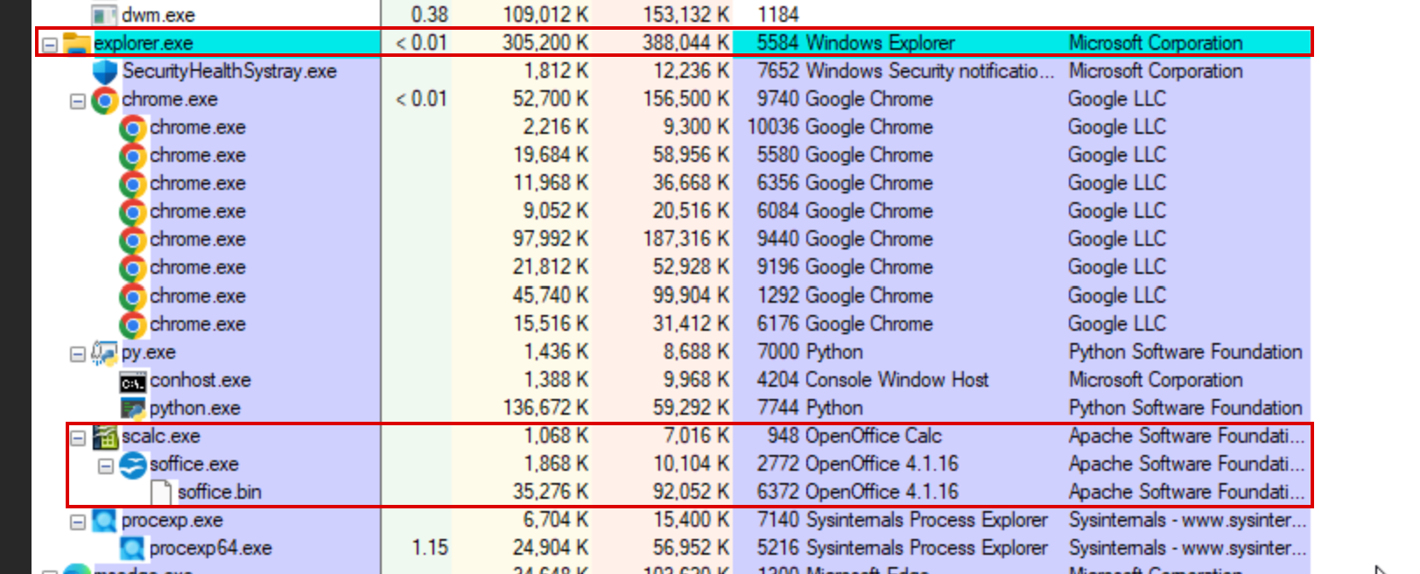
Task: Click Chrome icon in the PID 9196 row
Action: pos(132,268)
